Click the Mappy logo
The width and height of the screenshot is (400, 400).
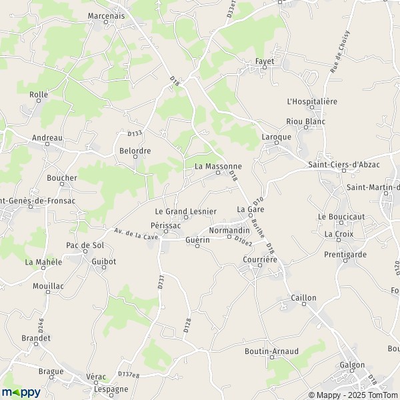click(x=21, y=393)
